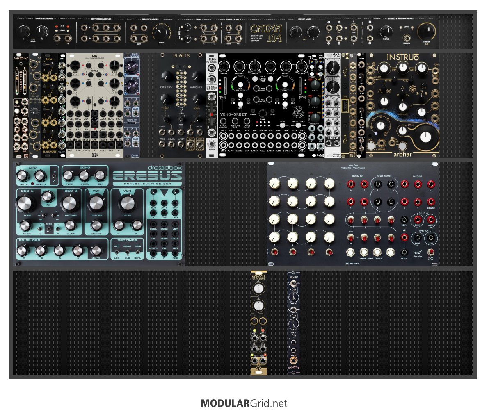Click the Erebus CV1 jack
The image size is (489, 412).
point(153,213)
